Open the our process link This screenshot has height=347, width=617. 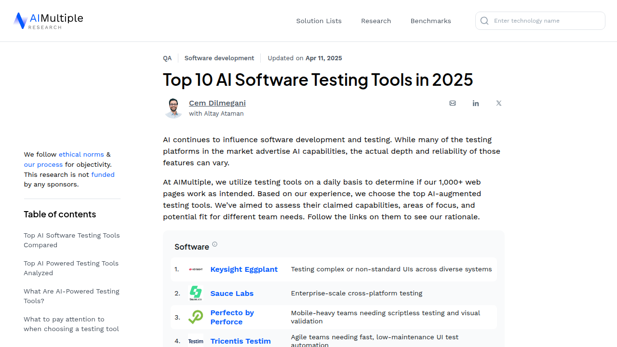43,165
